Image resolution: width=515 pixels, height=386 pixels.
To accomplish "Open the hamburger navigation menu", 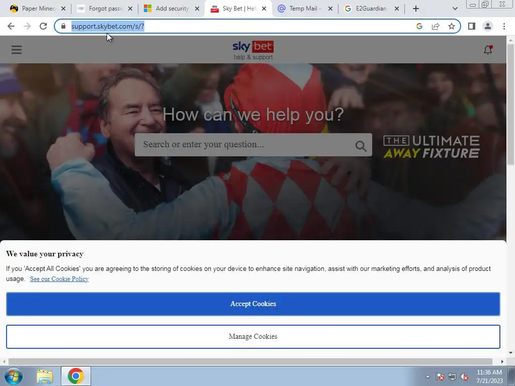I will point(17,50).
